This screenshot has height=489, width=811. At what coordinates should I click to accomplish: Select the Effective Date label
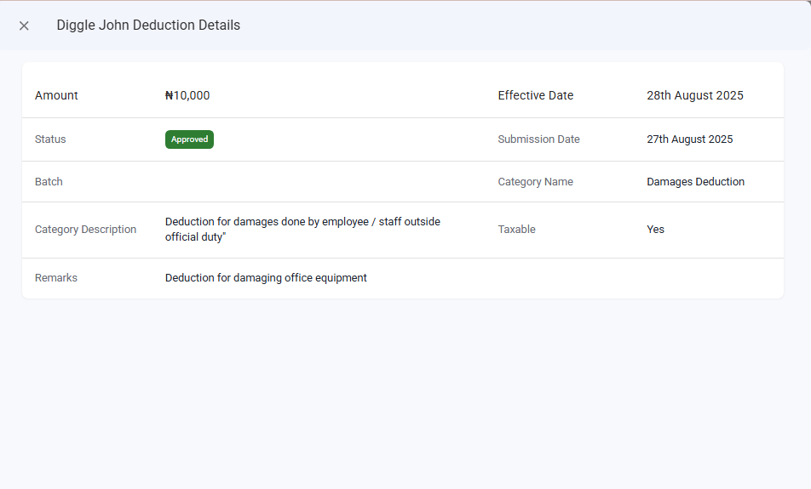click(x=535, y=95)
